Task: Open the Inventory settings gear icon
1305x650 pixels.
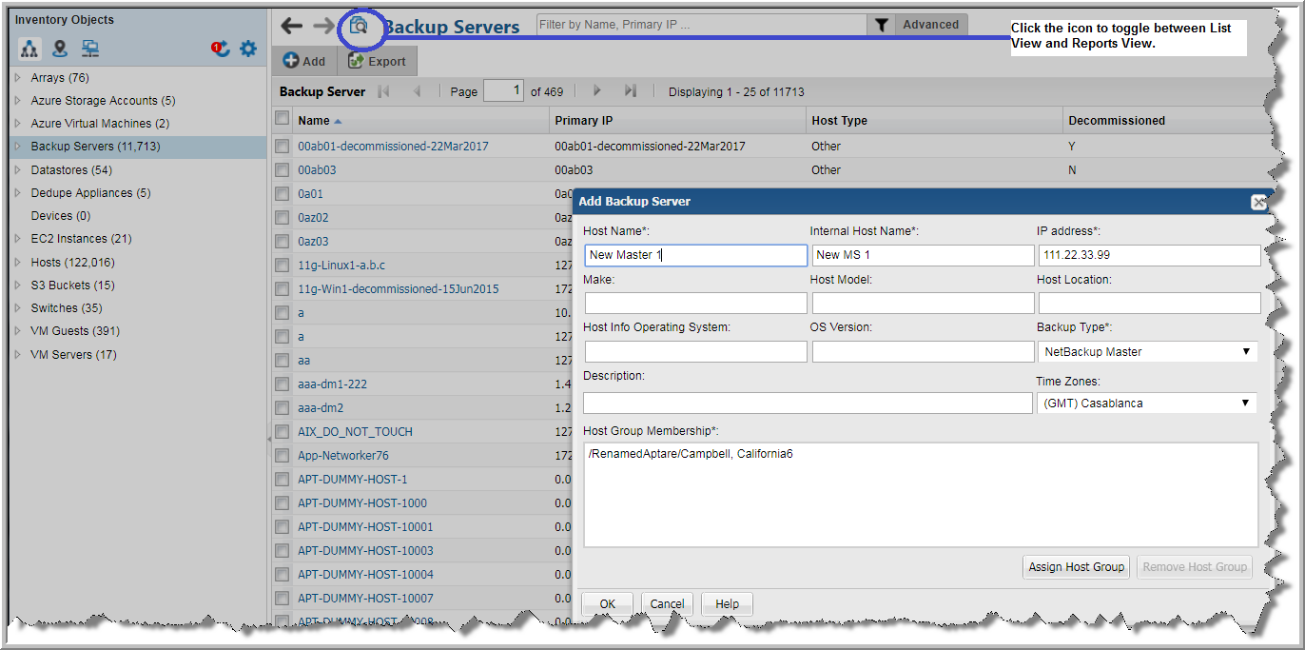Action: coord(246,48)
